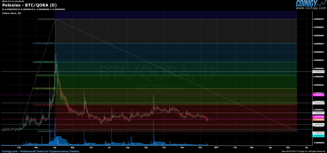Select the 1(0.00000070) Fibonacci level label
The image size is (327, 153).
click(x=46, y=19)
